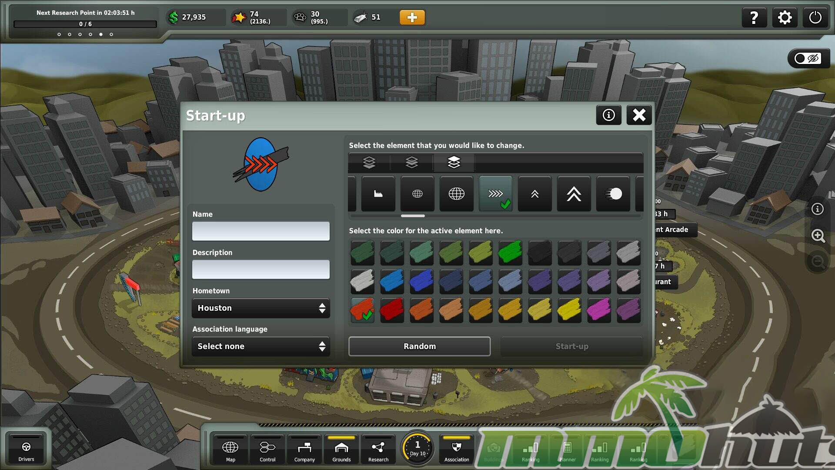The width and height of the screenshot is (835, 470).
Task: Open map info icon on right edge
Action: pos(818,209)
